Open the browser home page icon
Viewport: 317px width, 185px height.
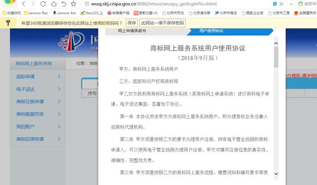click(54, 3)
